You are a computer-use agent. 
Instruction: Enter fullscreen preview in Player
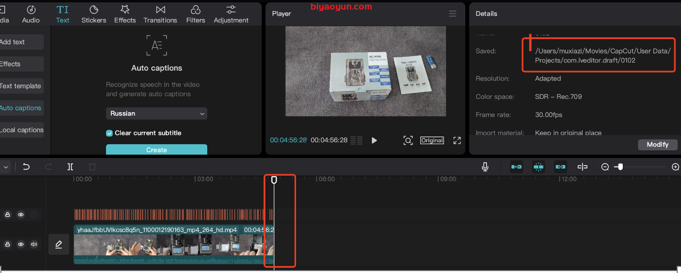(457, 140)
